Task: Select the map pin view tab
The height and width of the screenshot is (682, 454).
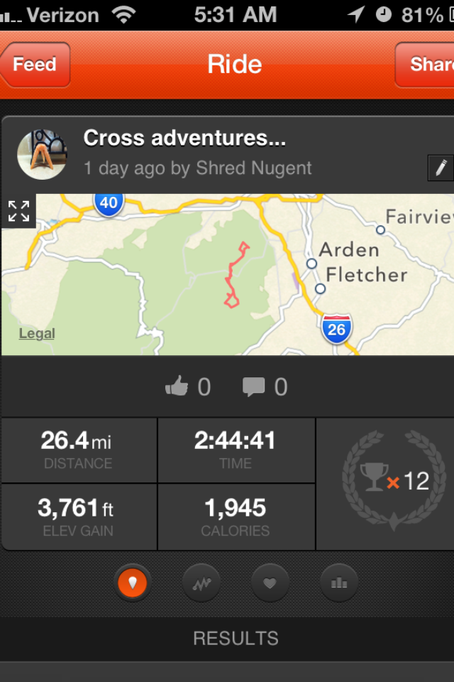Action: coord(133,583)
